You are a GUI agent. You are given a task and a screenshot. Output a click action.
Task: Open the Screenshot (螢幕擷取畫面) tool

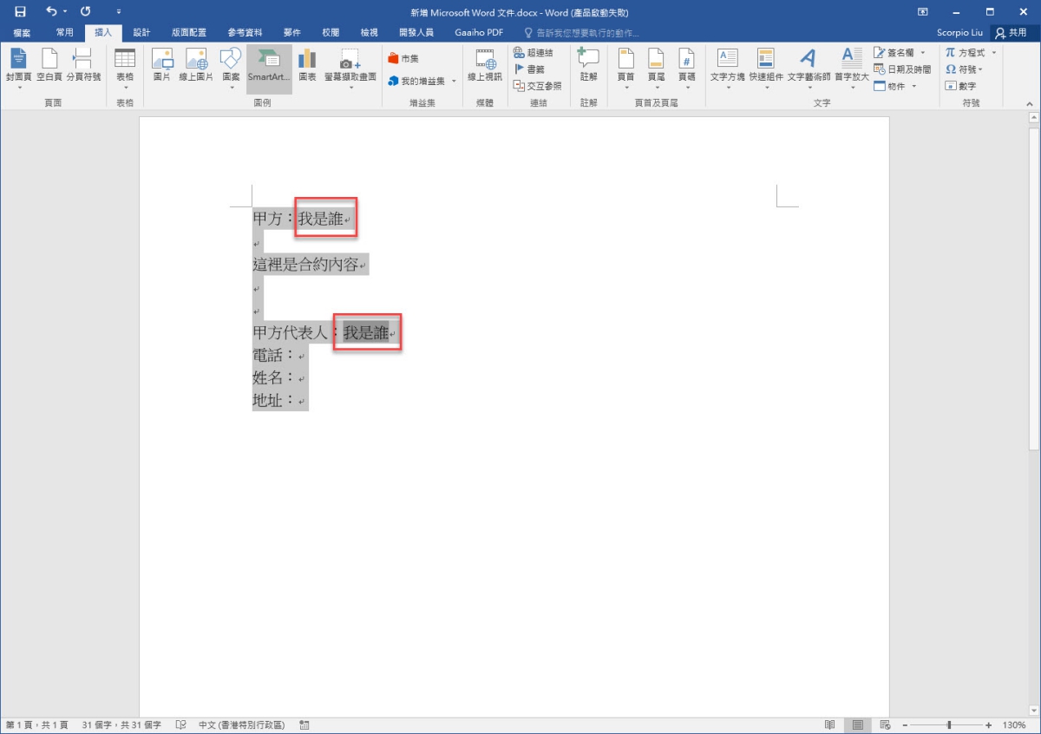[x=350, y=69]
